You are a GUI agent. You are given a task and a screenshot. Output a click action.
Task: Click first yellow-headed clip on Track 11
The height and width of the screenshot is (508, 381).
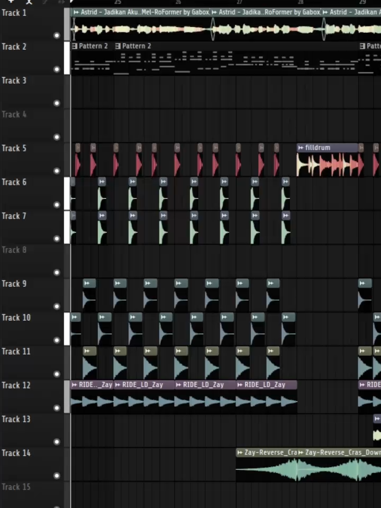pos(90,363)
